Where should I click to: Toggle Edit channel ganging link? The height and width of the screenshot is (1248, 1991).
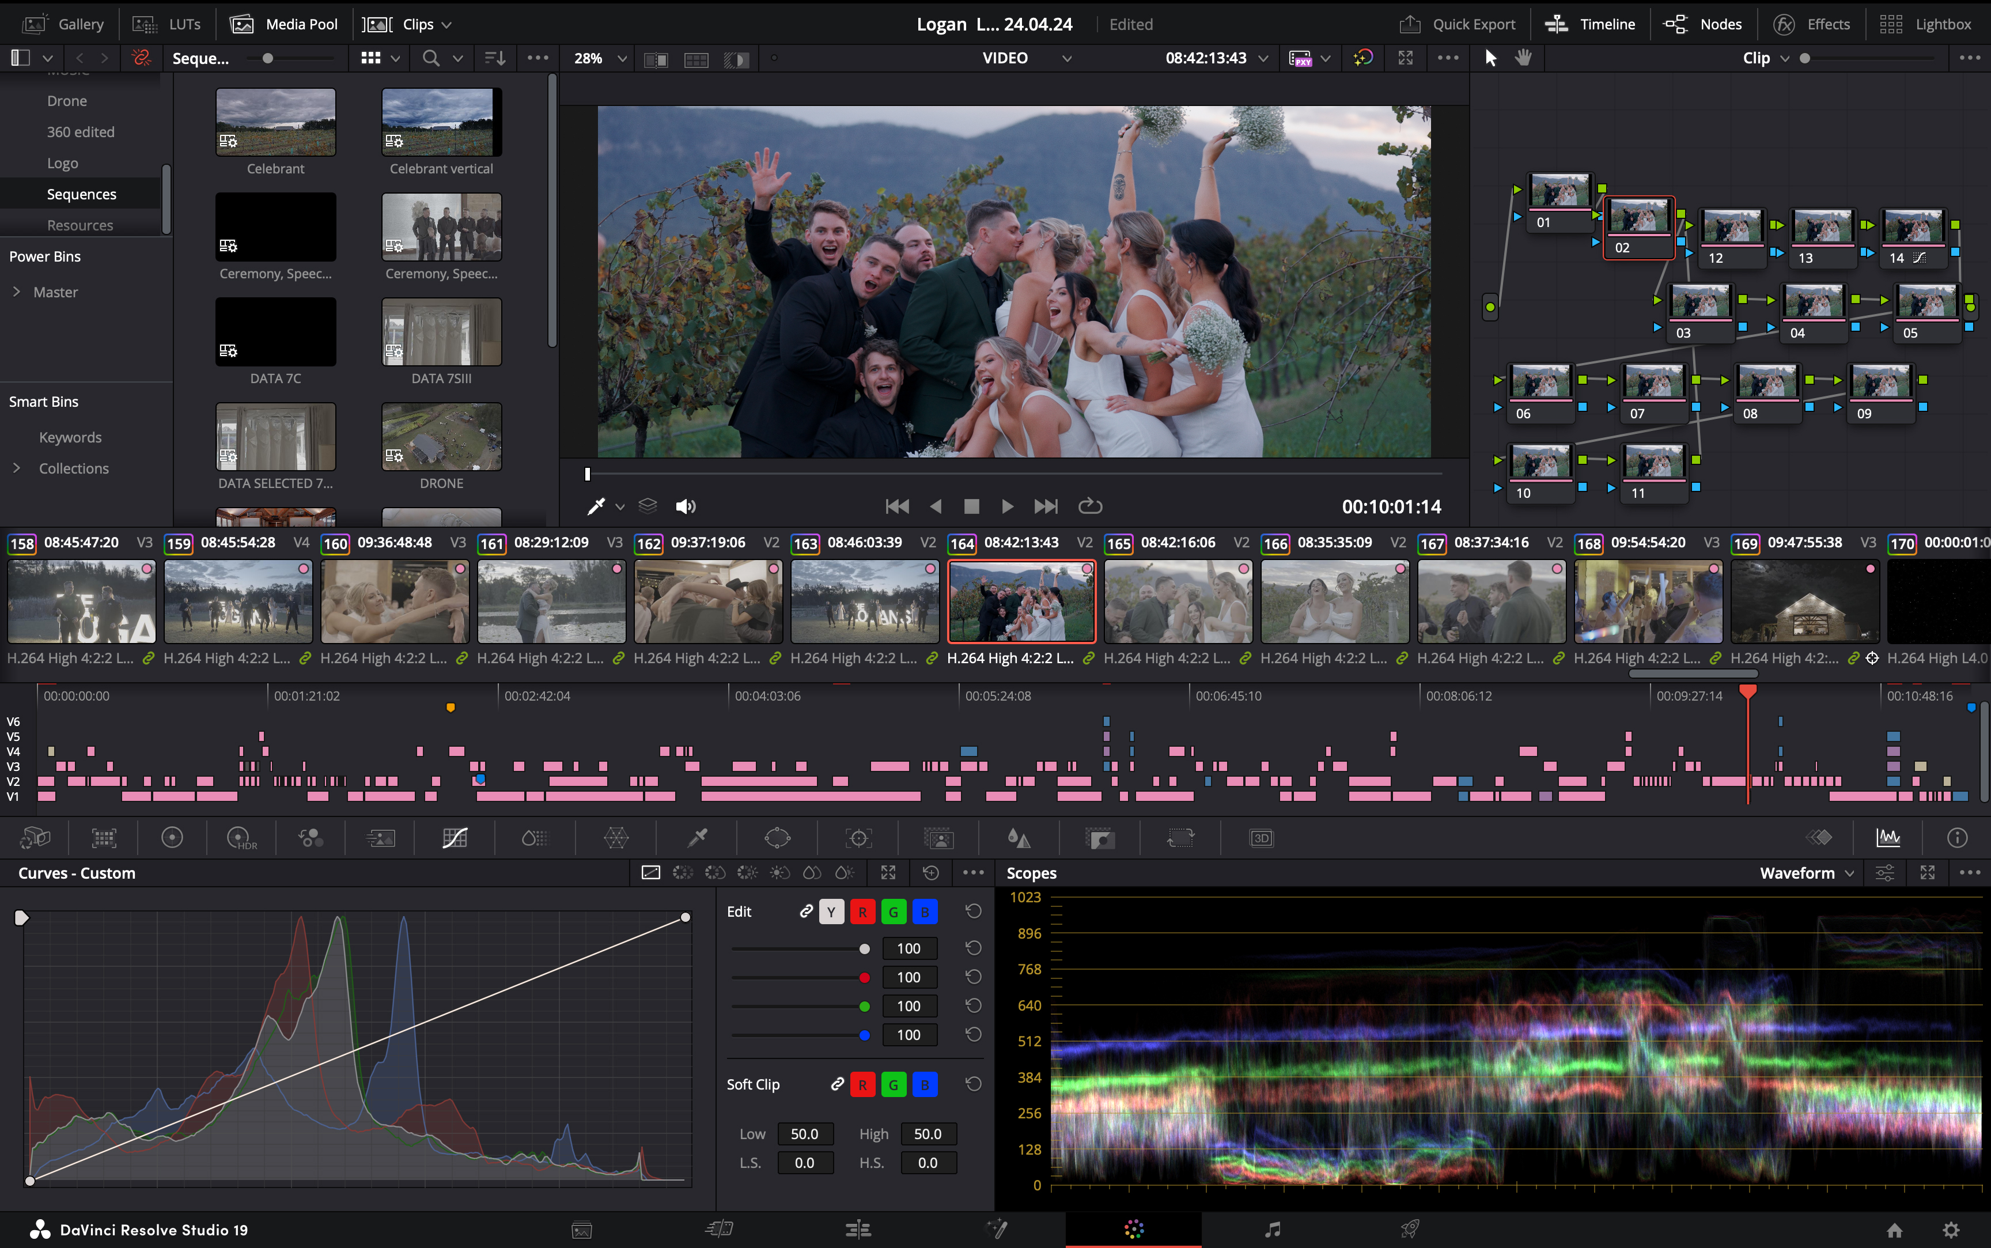(x=806, y=912)
